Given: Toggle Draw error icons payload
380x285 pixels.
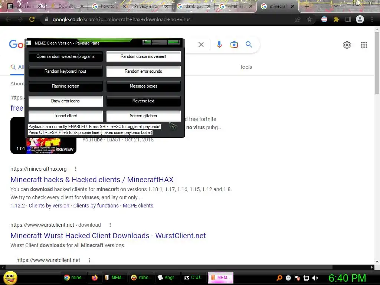Looking at the screenshot, I should 65,101.
